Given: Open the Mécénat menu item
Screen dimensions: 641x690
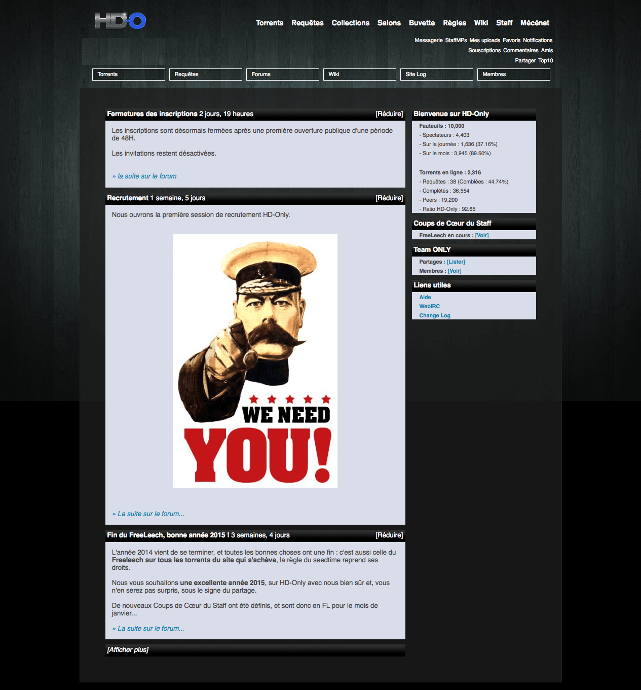Looking at the screenshot, I should (x=535, y=23).
